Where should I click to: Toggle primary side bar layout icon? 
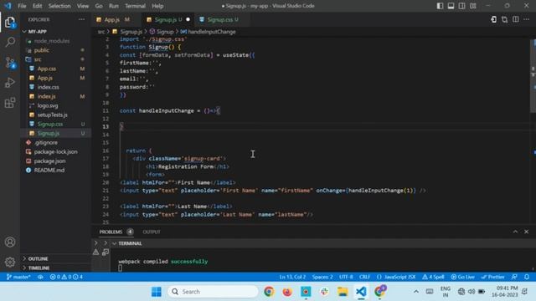[x=440, y=6]
